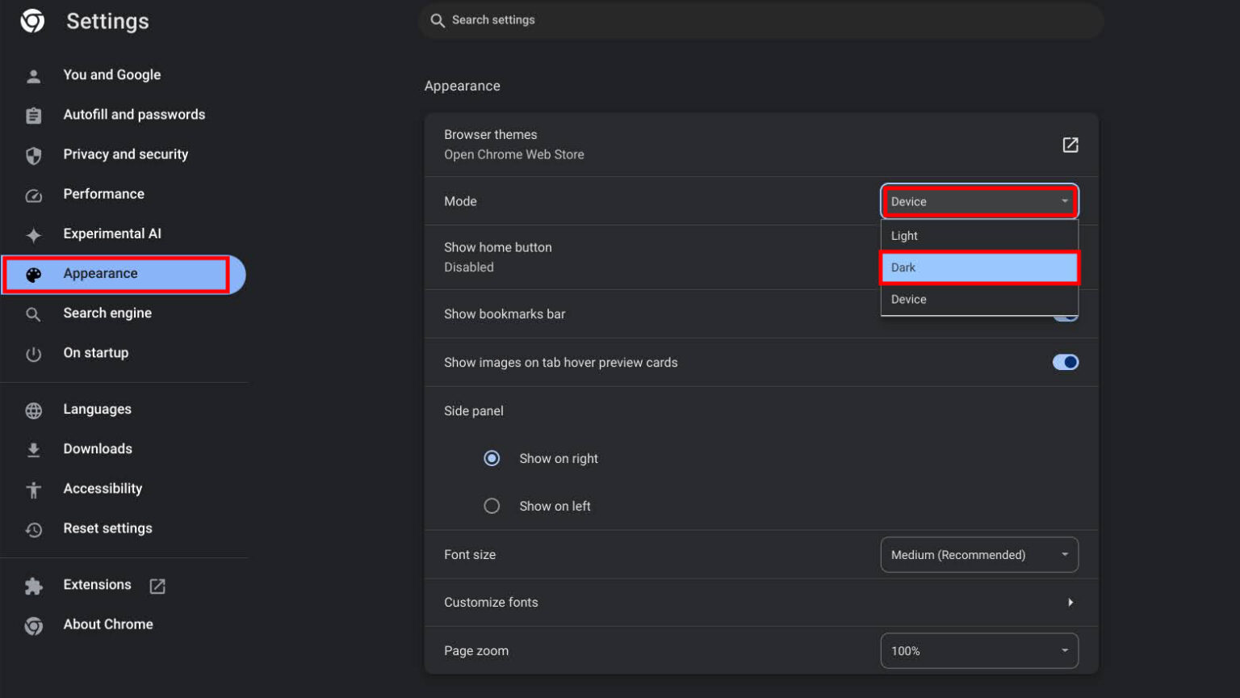1240x698 pixels.
Task: Open Browser themes via external link icon
Action: point(1070,145)
